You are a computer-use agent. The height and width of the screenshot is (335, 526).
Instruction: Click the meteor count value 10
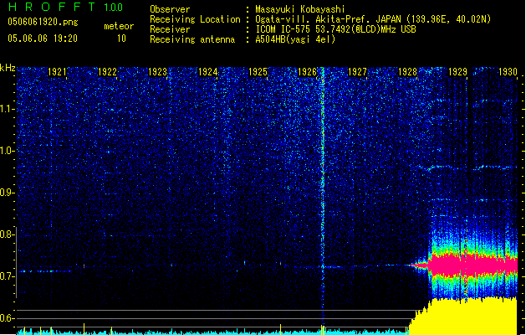(121, 39)
